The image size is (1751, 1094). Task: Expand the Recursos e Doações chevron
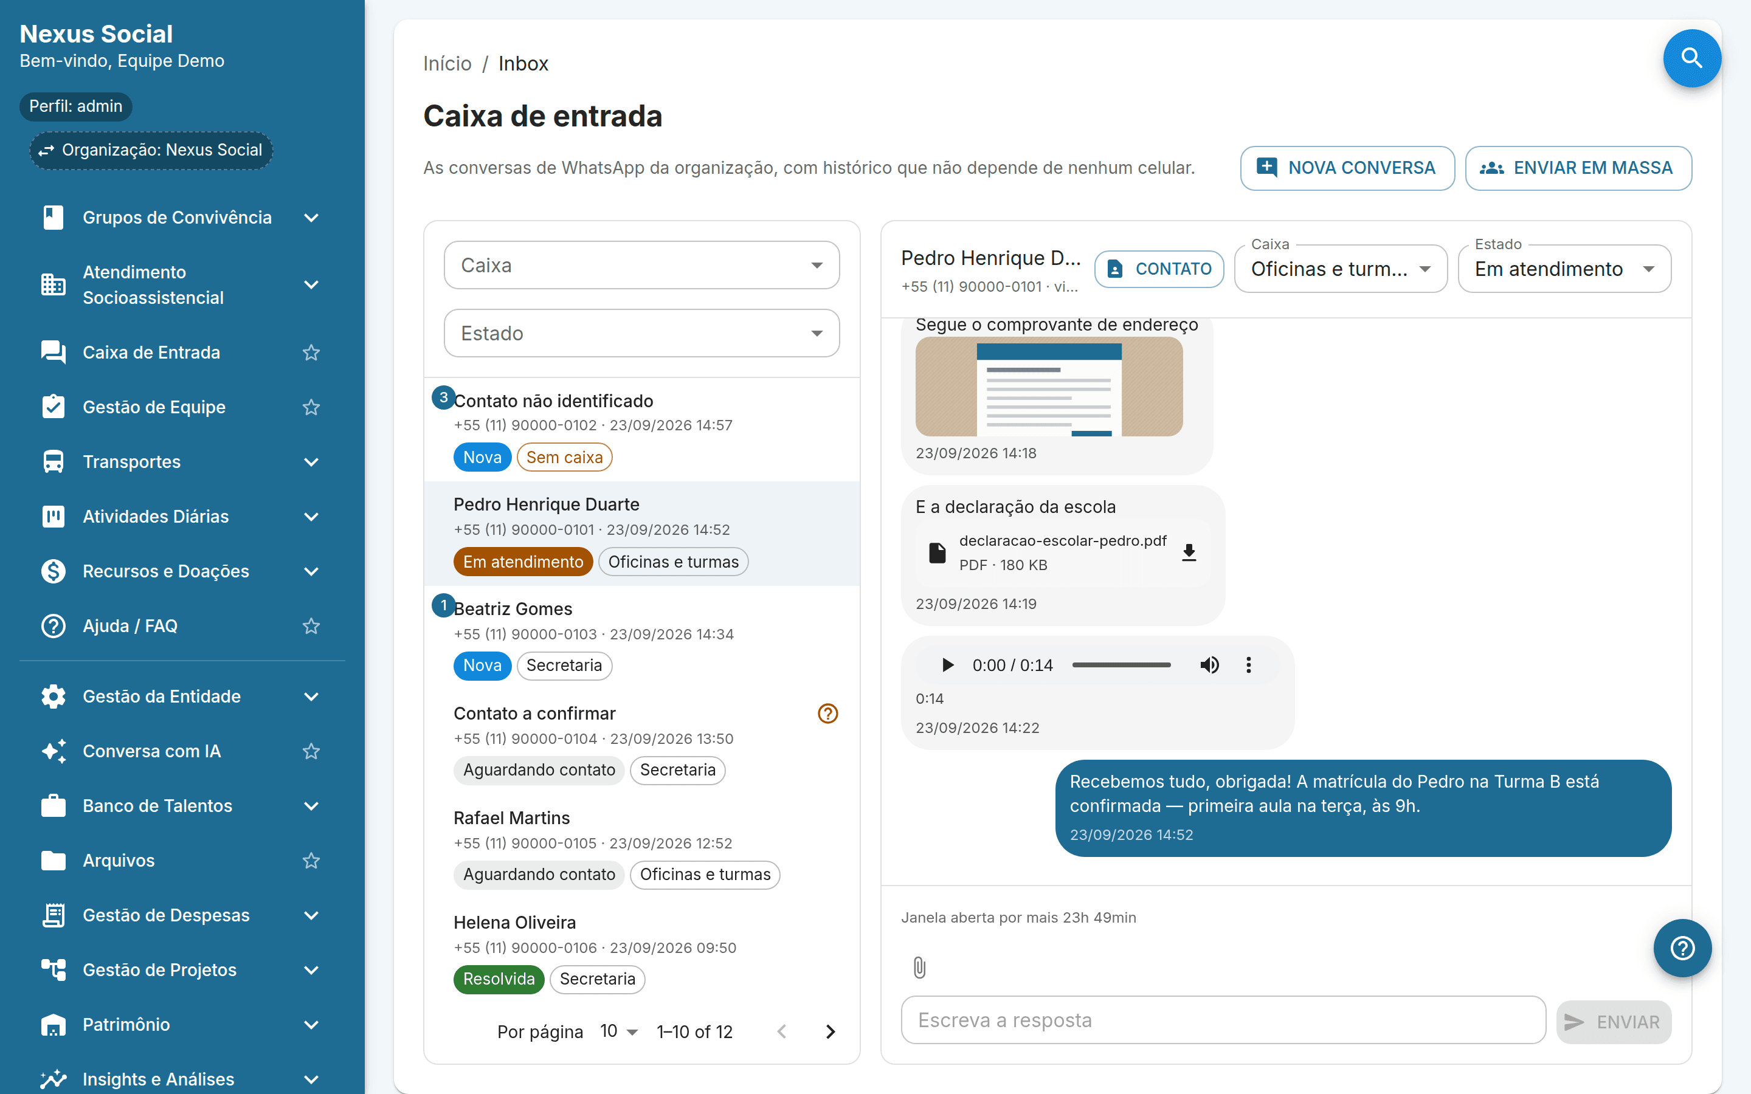click(311, 571)
